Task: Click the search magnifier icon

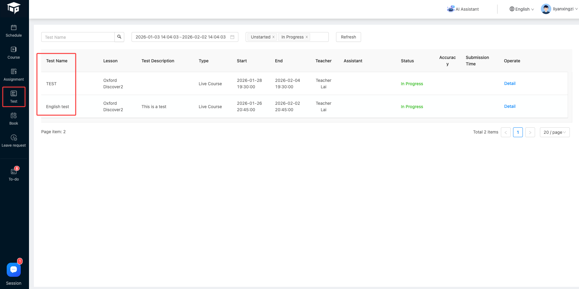Action: (x=119, y=37)
